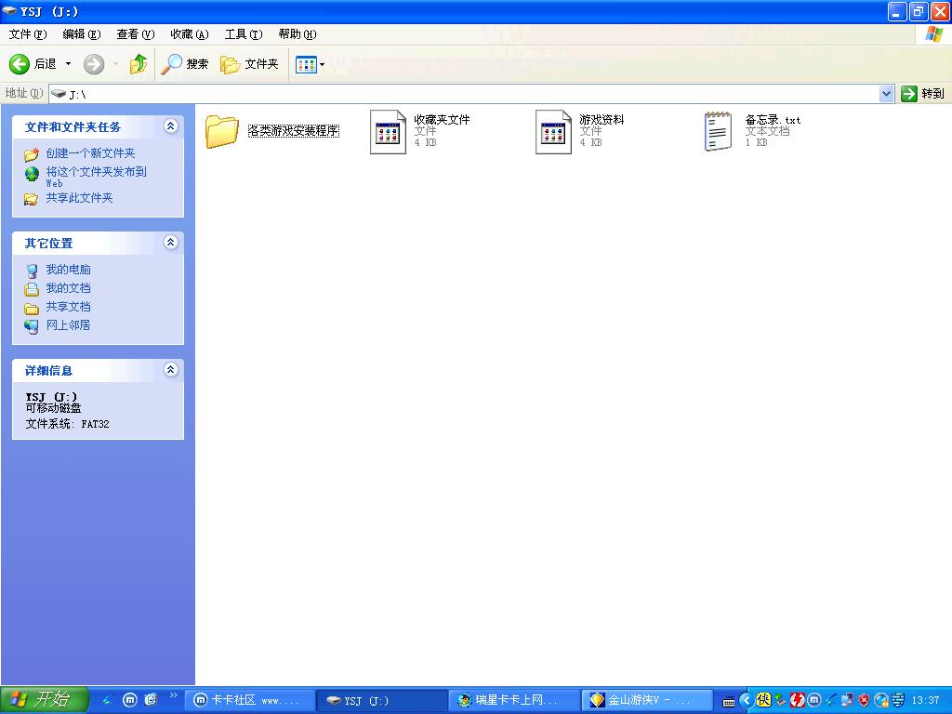Select the 收藏夹文件 file name
The width and height of the screenshot is (952, 714).
[x=442, y=120]
